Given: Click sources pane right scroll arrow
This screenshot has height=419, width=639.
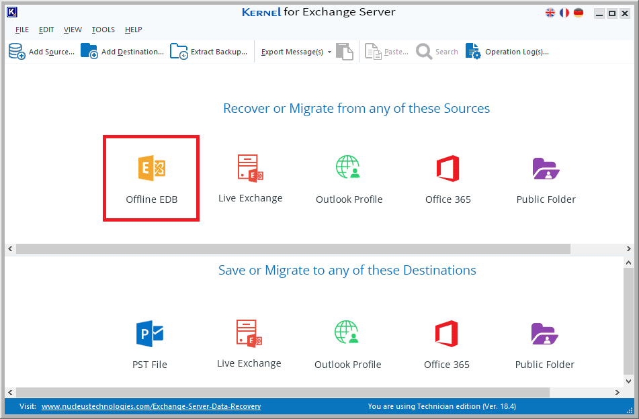Looking at the screenshot, I should 628,249.
